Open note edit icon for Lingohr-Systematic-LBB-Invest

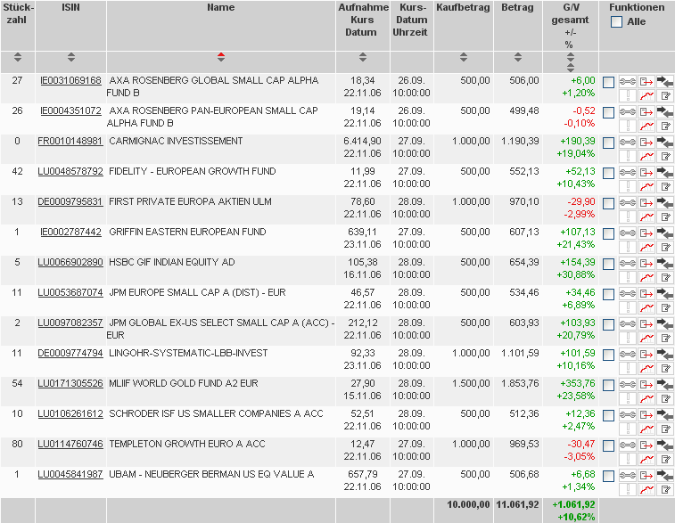[665, 368]
